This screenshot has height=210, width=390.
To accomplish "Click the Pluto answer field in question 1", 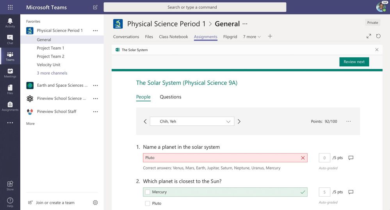I will [x=225, y=158].
